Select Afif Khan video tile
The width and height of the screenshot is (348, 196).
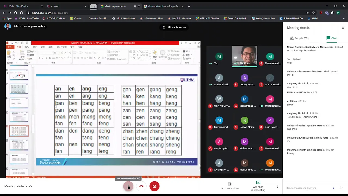[245, 56]
